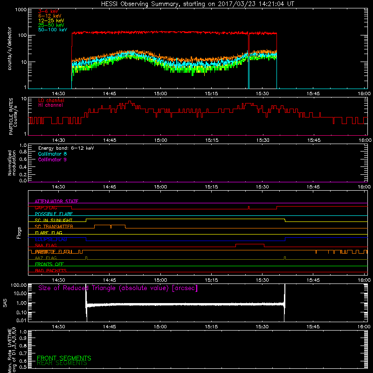Click the Normalized modulation axis label

click(x=12, y=163)
